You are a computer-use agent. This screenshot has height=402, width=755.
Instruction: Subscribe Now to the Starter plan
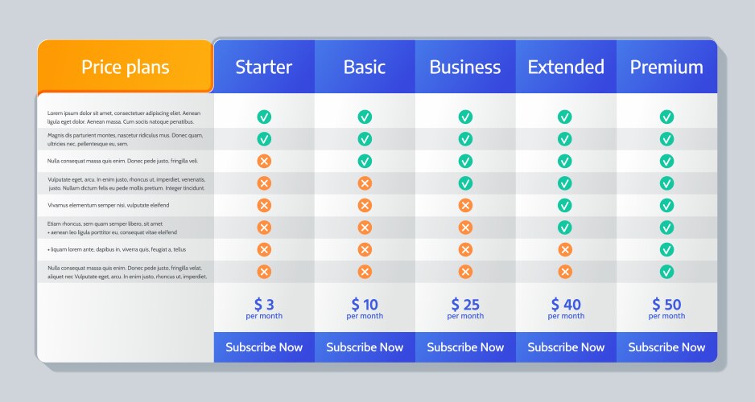tap(264, 347)
